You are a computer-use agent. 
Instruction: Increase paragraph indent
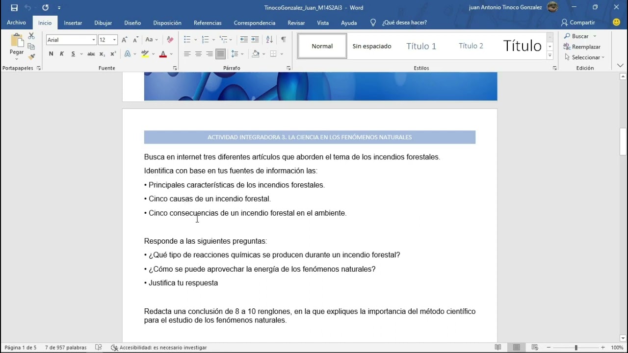point(255,40)
